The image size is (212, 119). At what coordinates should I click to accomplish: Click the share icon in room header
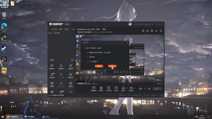161,31
